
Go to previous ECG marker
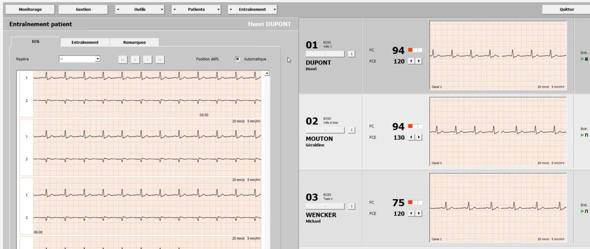pos(135,59)
